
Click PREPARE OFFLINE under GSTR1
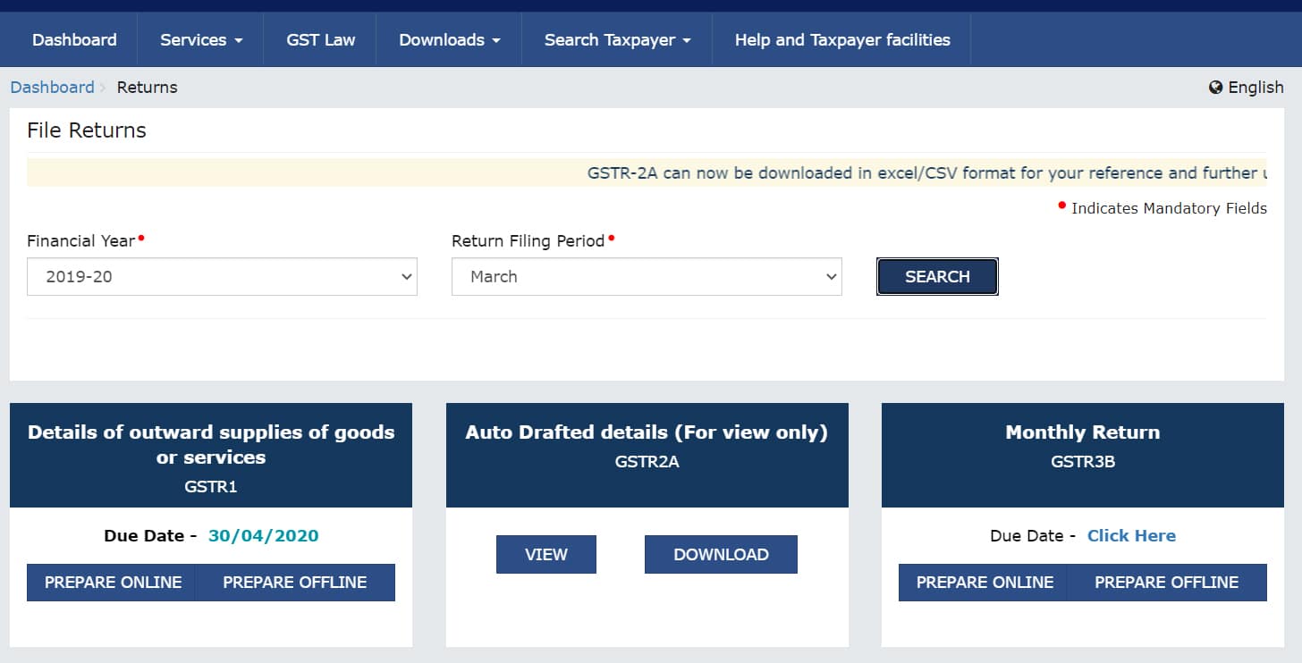[x=294, y=582]
